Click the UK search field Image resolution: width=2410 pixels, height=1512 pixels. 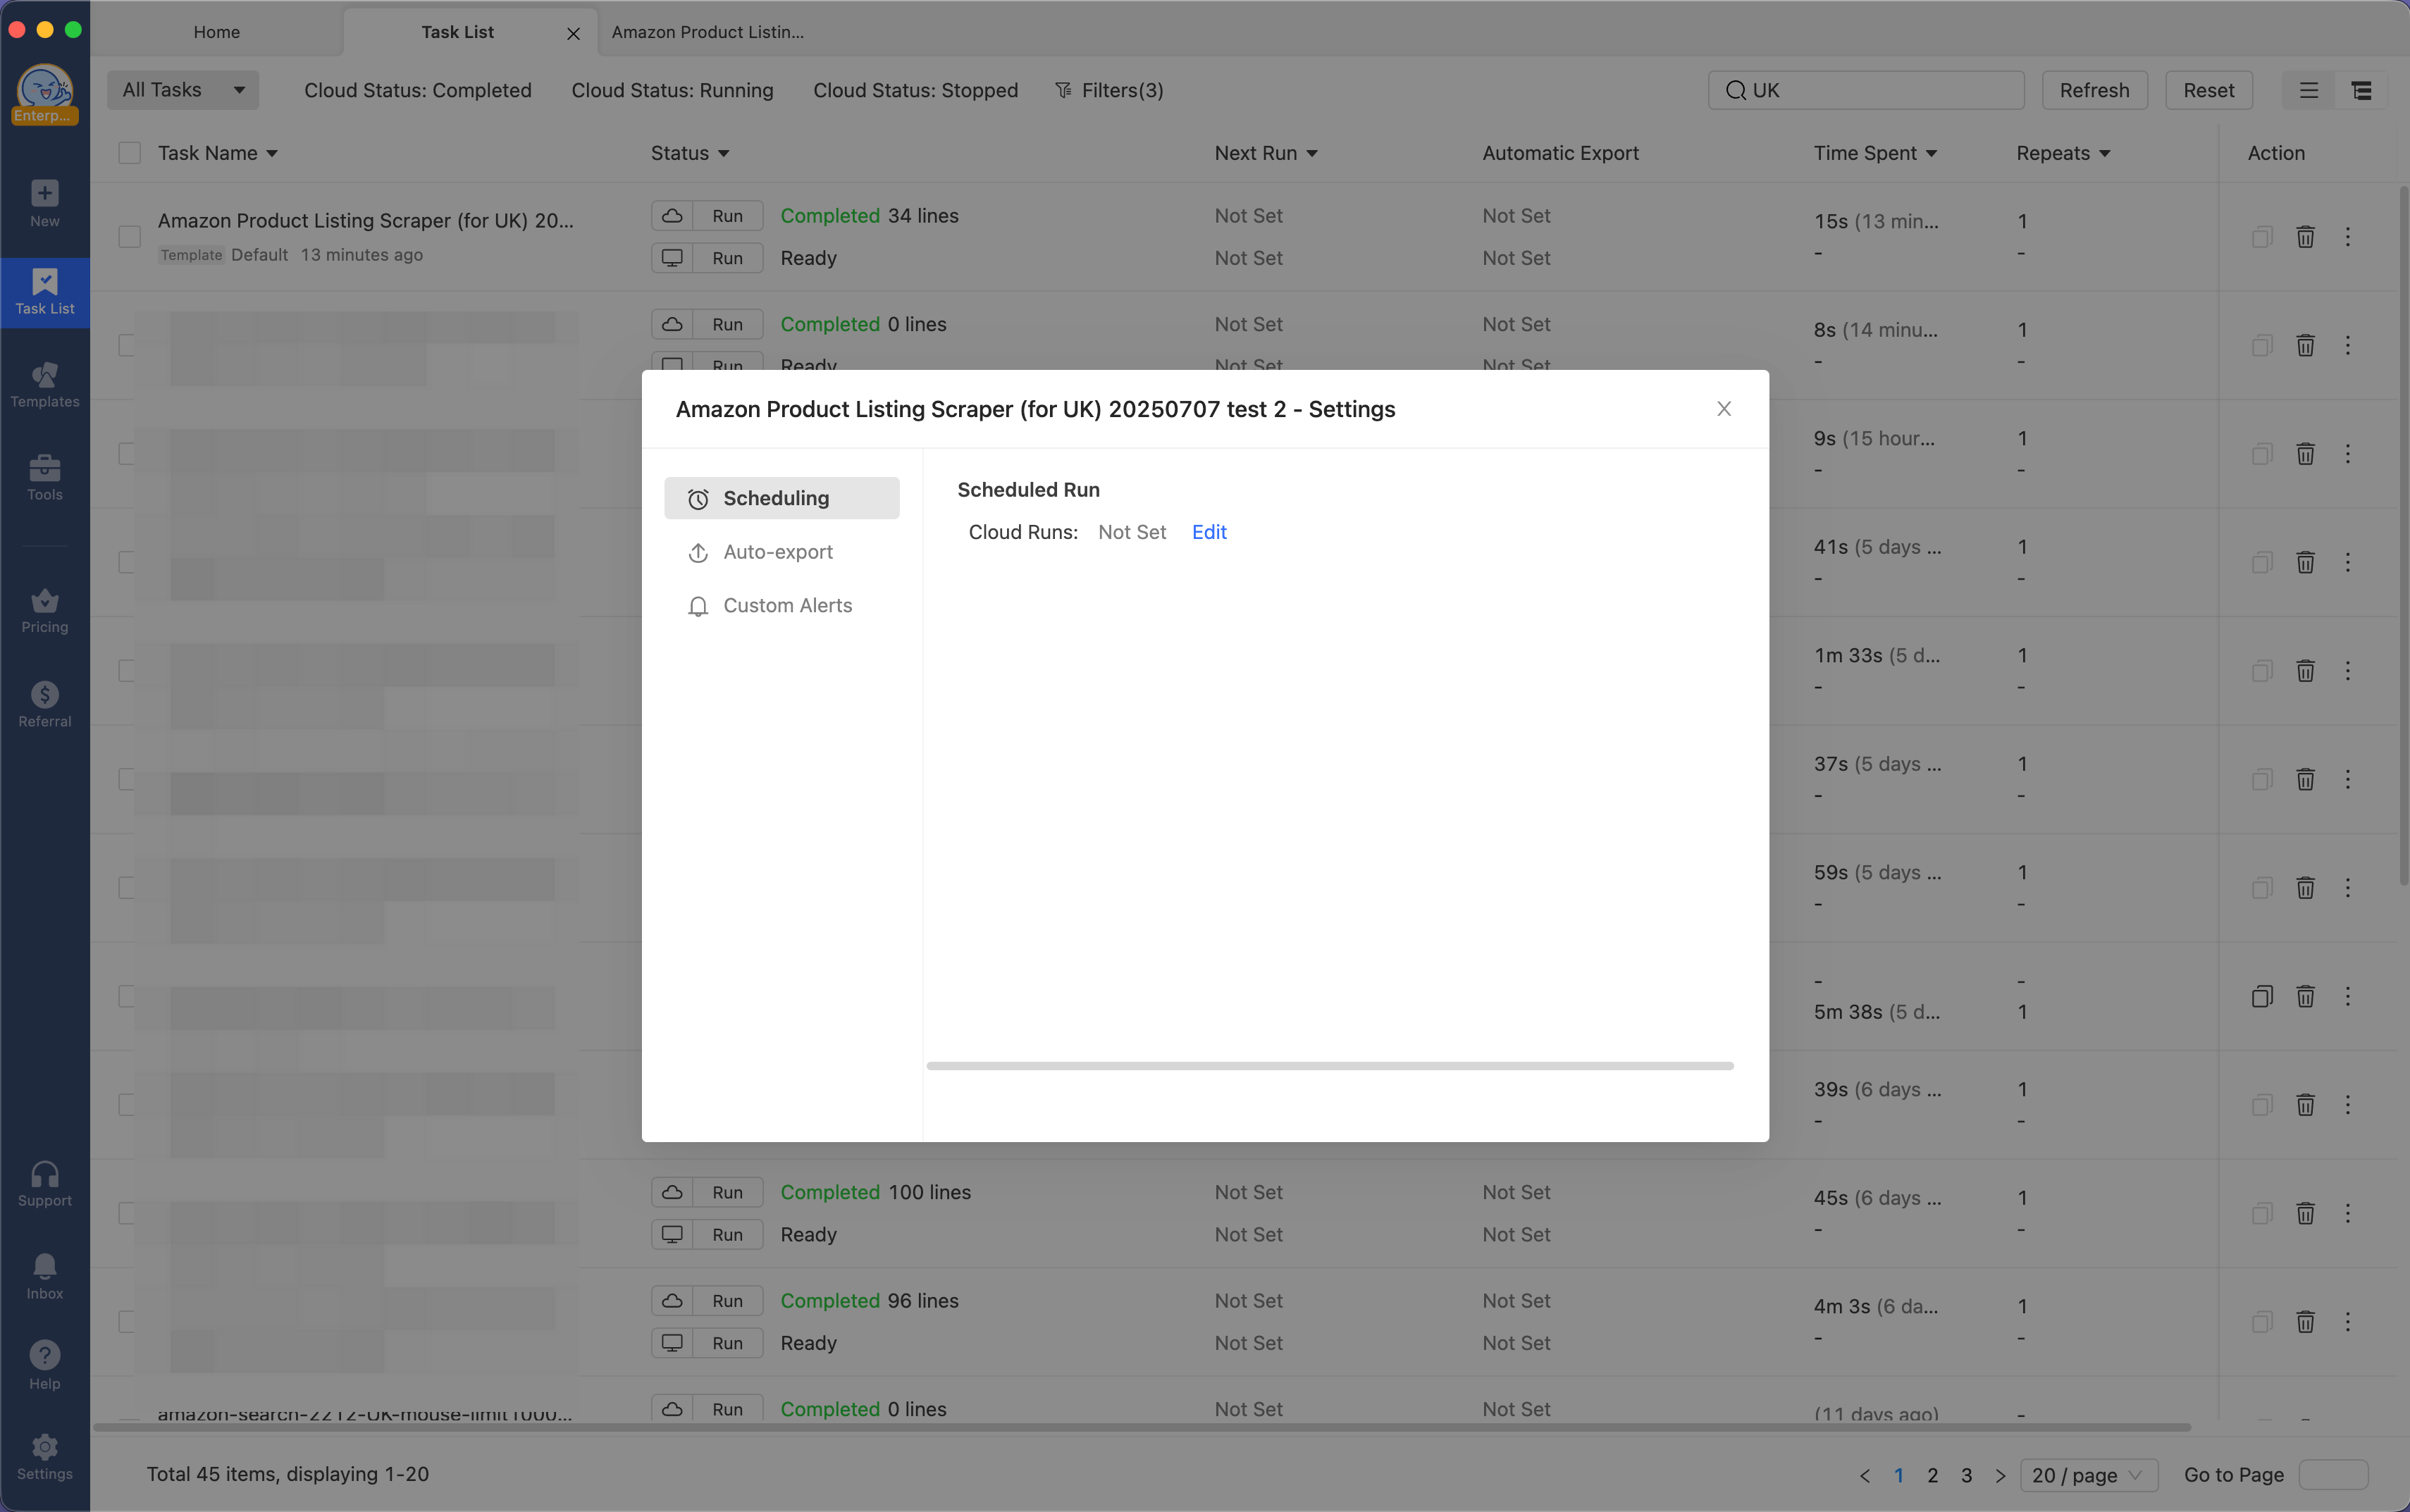tap(1866, 90)
